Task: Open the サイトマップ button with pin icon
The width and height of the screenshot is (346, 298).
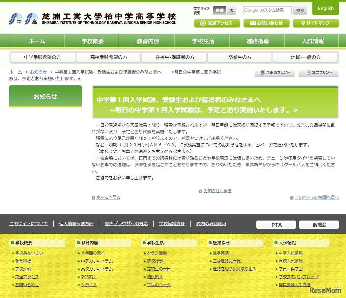Action: [315, 23]
